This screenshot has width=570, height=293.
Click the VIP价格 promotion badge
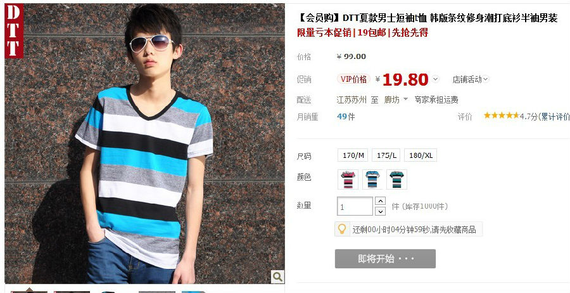pyautogui.click(x=353, y=79)
